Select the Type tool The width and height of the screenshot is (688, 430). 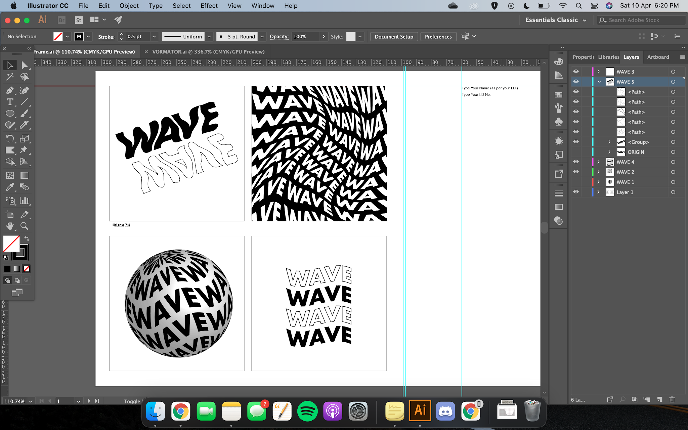click(x=10, y=102)
